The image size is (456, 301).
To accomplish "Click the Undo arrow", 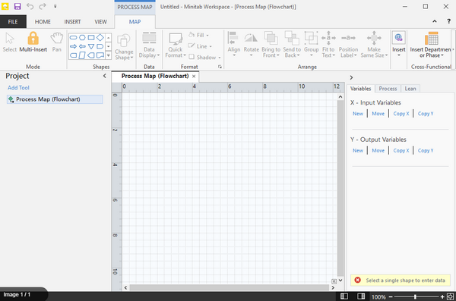I will tap(30, 6).
